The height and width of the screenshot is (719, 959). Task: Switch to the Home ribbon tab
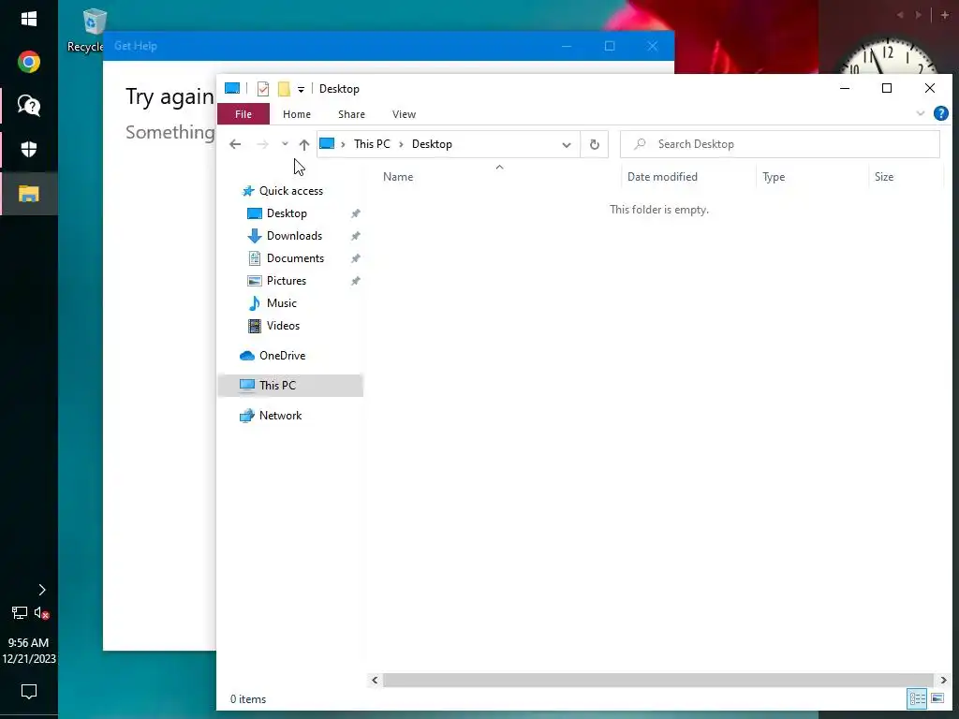[x=297, y=113]
